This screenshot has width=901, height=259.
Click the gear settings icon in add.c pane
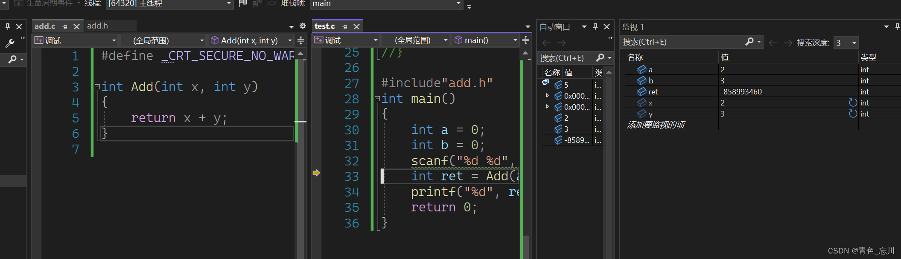click(303, 26)
